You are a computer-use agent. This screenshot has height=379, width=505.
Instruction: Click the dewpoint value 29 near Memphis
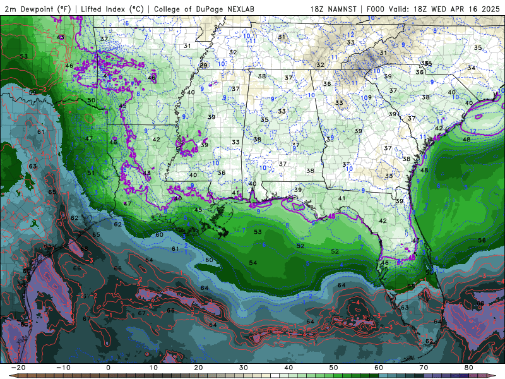[203, 66]
